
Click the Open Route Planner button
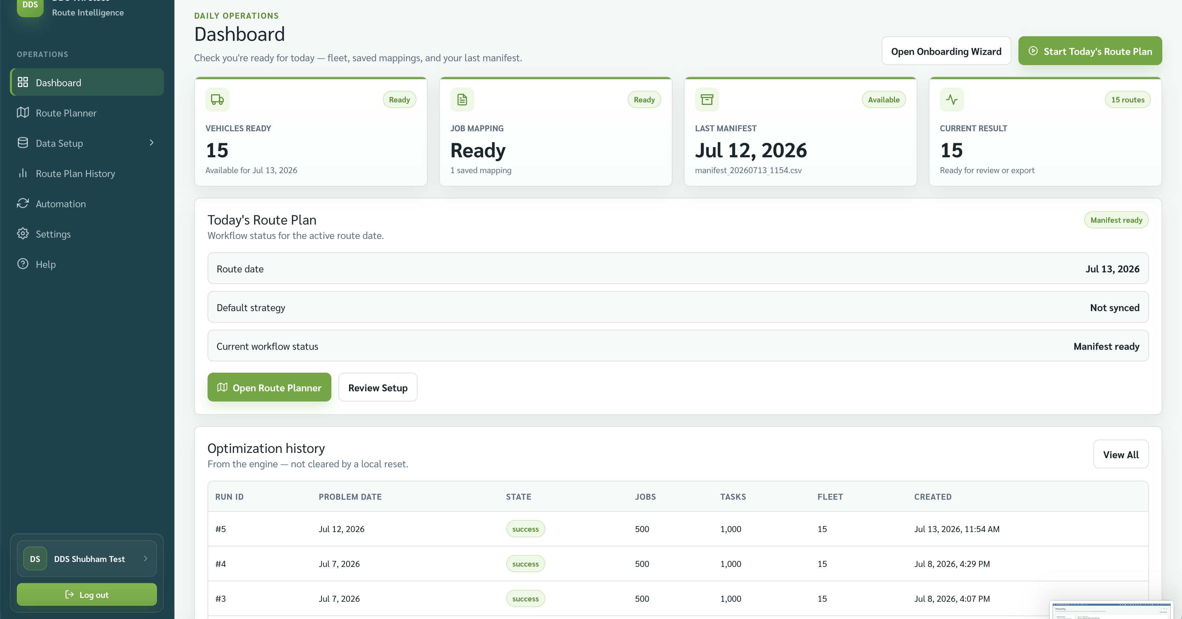coord(269,387)
